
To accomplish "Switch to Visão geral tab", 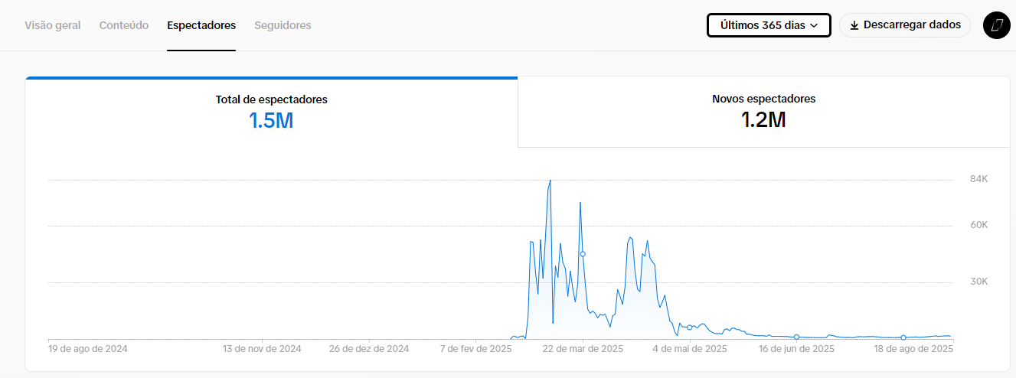I will pos(53,25).
